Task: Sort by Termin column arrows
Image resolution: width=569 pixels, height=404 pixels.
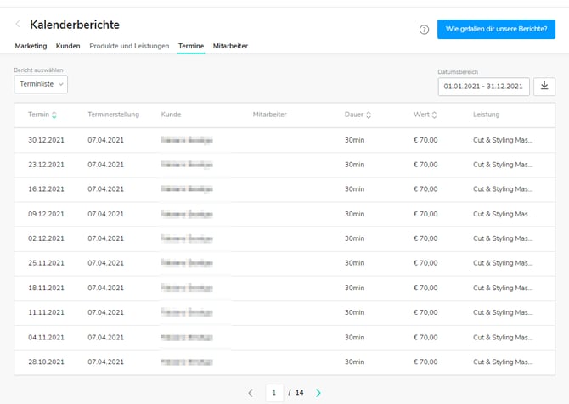Action: (x=54, y=115)
